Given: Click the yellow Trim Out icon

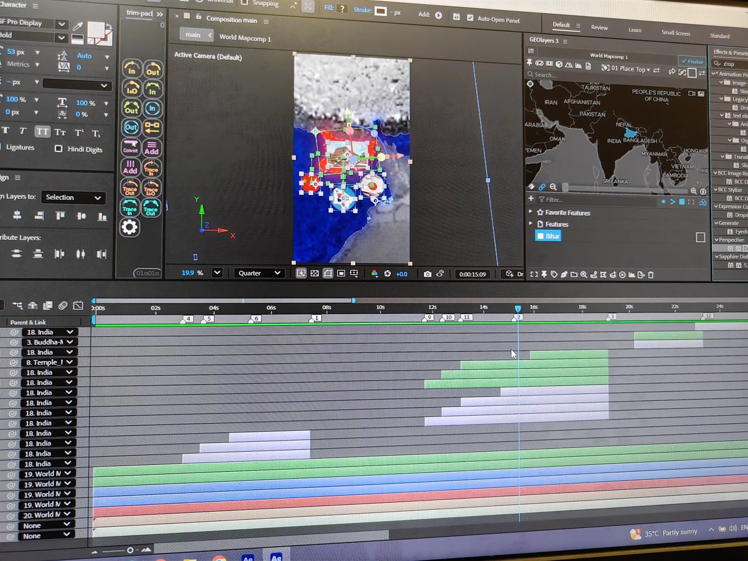Looking at the screenshot, I should tap(153, 70).
